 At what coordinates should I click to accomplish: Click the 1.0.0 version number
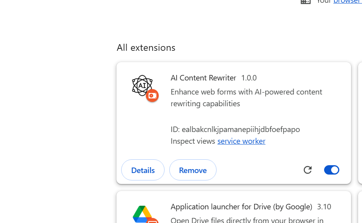pyautogui.click(x=249, y=78)
